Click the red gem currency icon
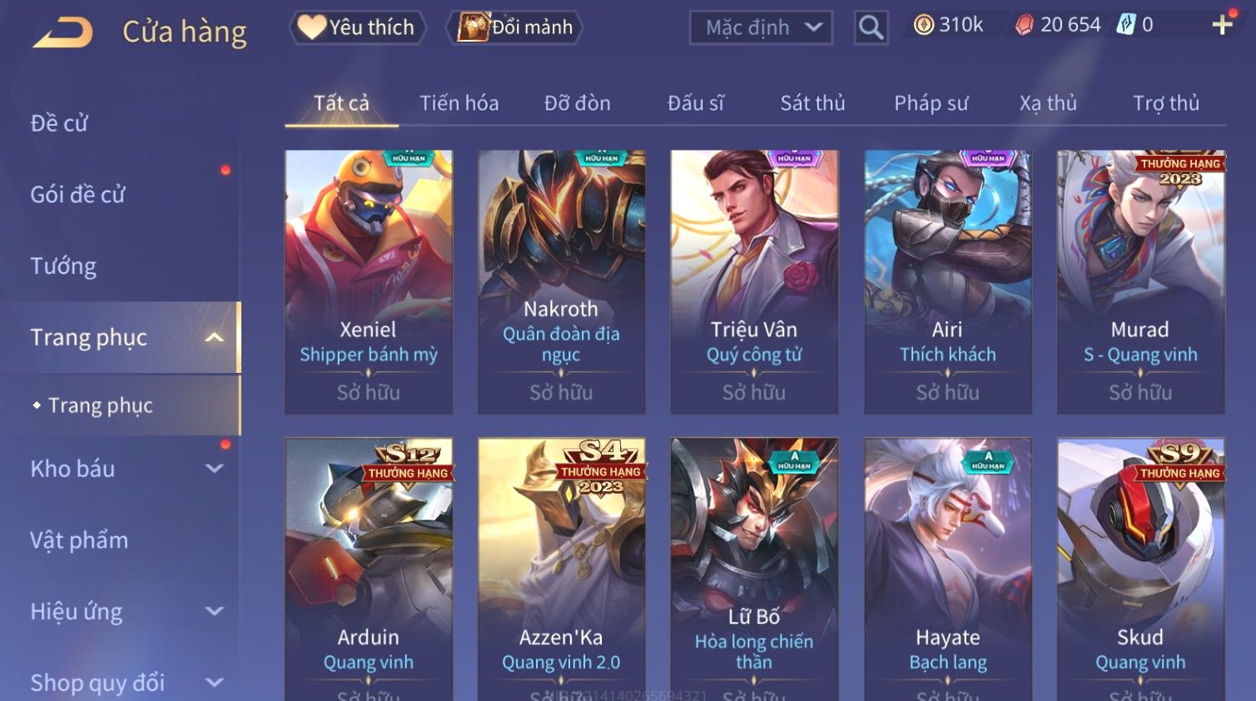Screen dimensions: 1256x701 (1025, 25)
